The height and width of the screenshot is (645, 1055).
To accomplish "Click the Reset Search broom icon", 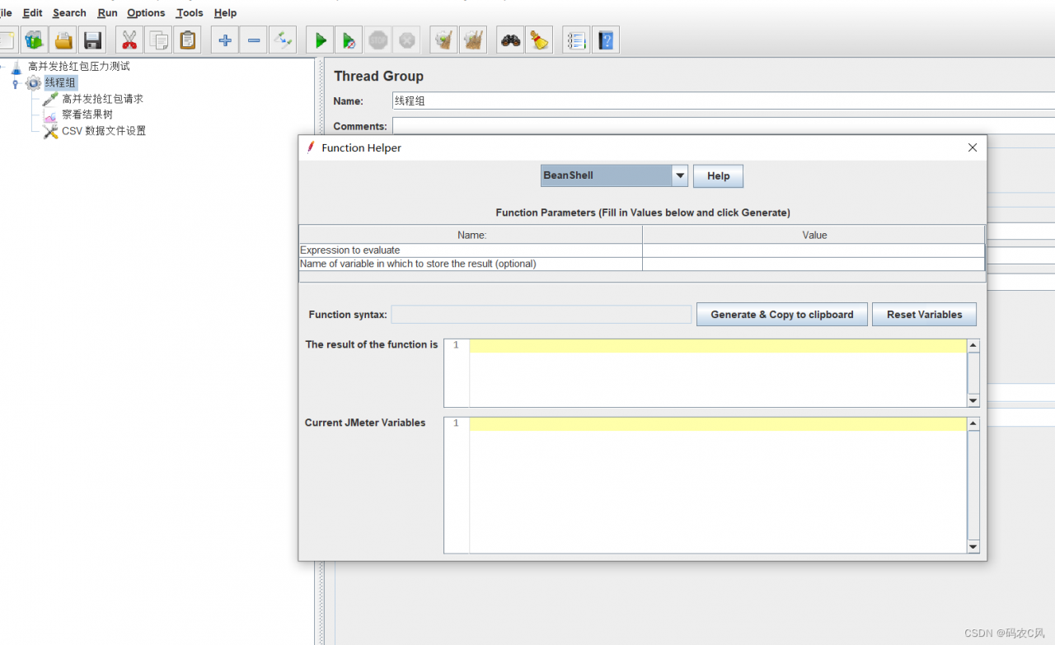I will [x=539, y=40].
